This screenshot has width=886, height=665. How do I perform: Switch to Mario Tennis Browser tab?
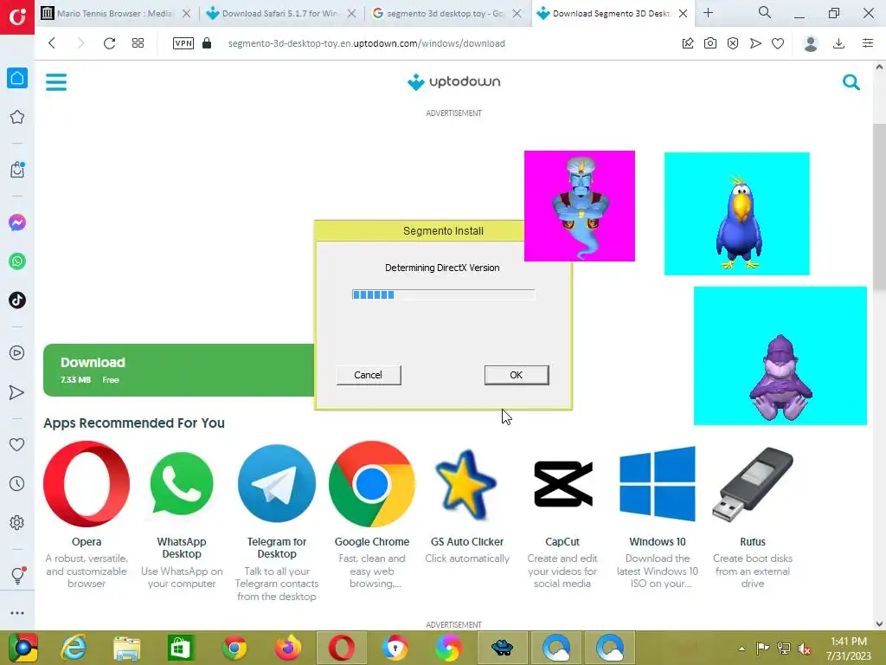pos(117,13)
